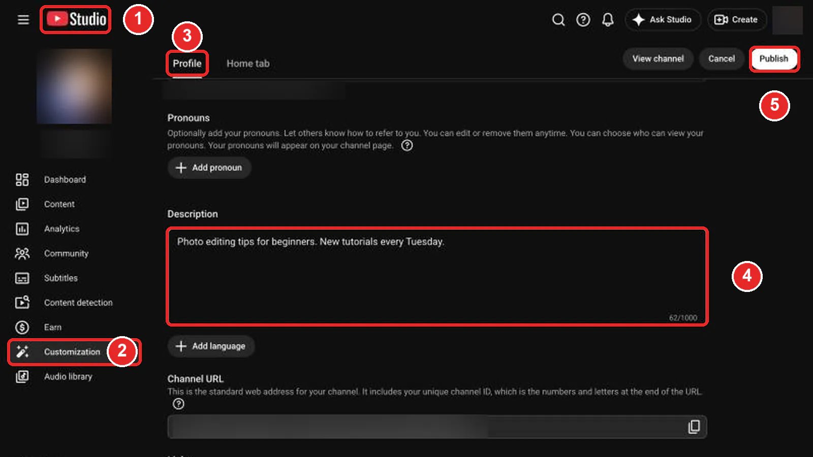Switch to the Profile tab

[187, 63]
